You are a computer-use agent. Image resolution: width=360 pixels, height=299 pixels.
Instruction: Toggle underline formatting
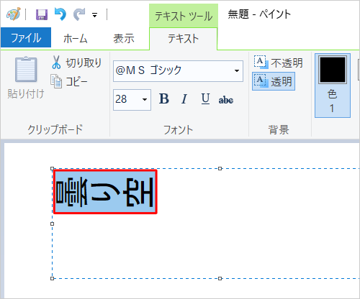point(205,99)
